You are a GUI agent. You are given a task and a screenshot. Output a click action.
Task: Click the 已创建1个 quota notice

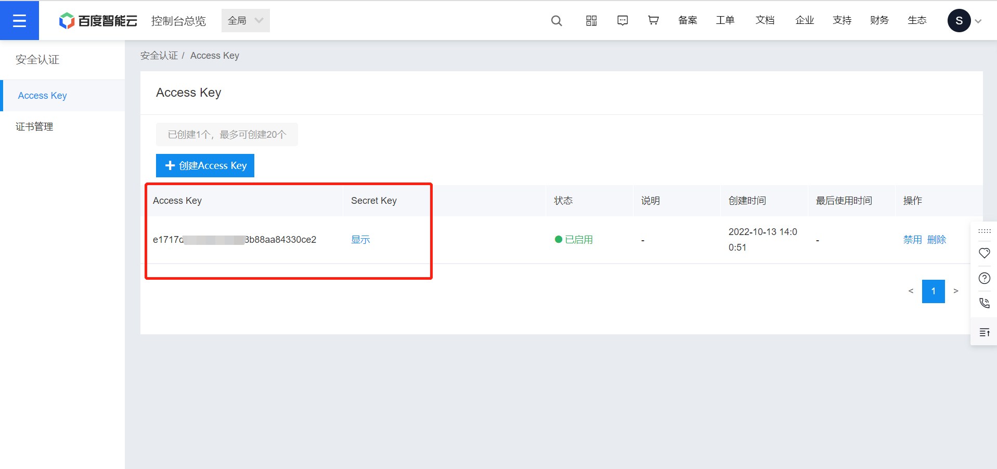click(227, 135)
